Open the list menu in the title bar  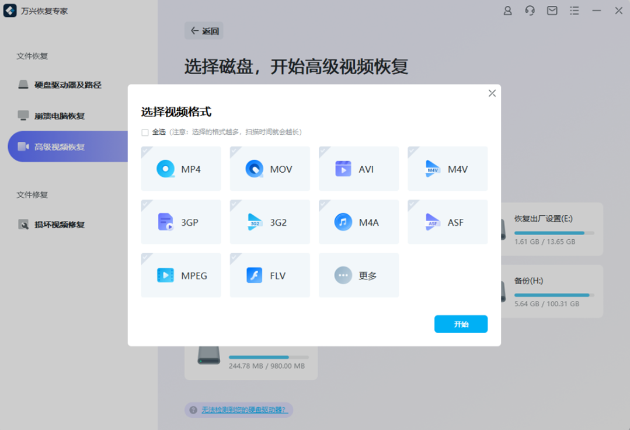(x=574, y=11)
